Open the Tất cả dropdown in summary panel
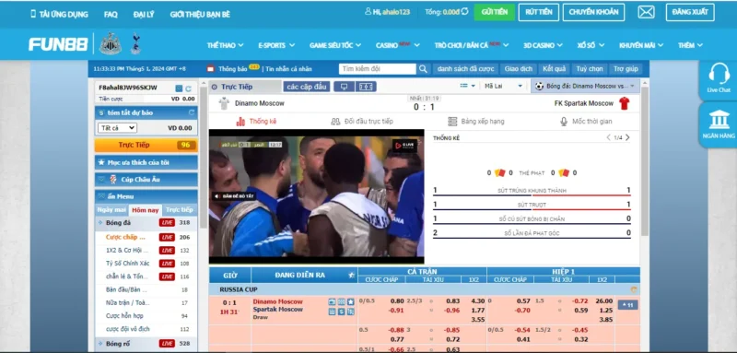 117,128
